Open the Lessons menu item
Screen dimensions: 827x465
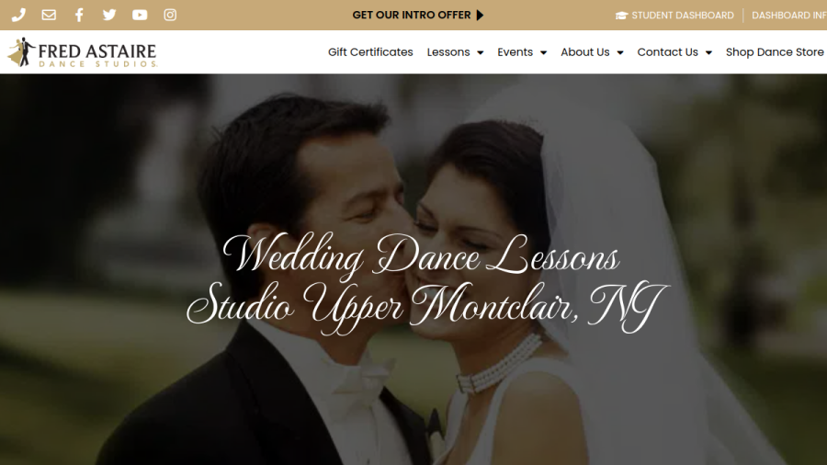coord(448,52)
